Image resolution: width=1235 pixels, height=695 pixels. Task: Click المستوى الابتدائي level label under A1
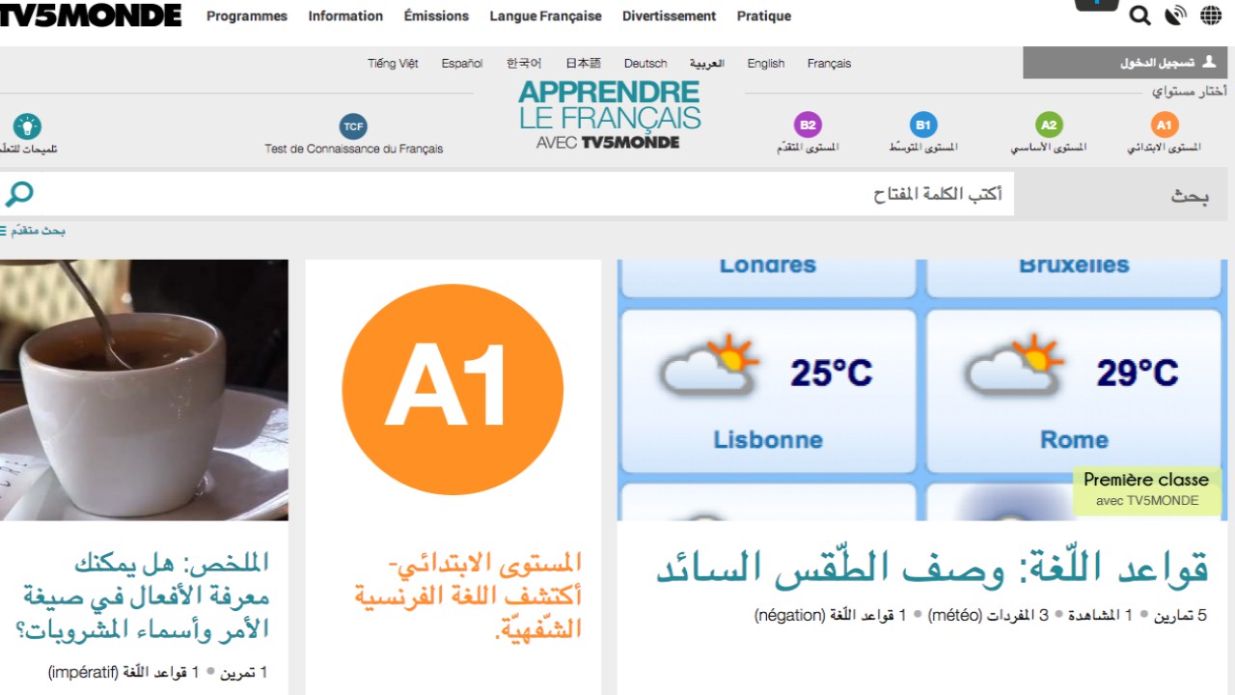[x=1165, y=148]
